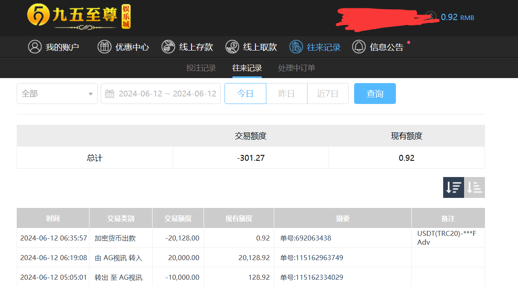518x286 pixels.
Task: Select the 近7日 date range option
Action: click(328, 94)
